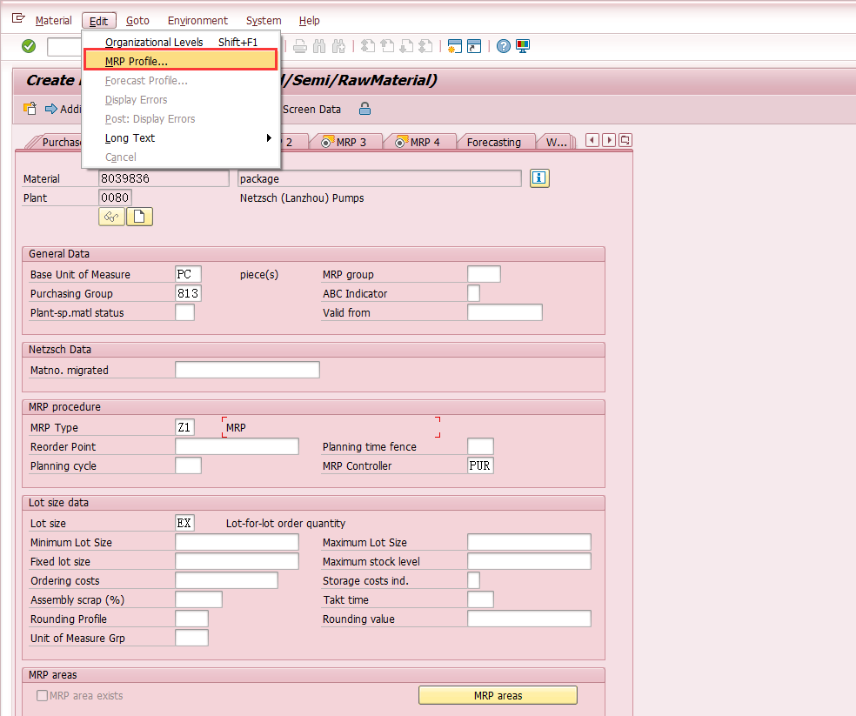
Task: Click the green checkmark Enter icon
Action: pos(27,46)
